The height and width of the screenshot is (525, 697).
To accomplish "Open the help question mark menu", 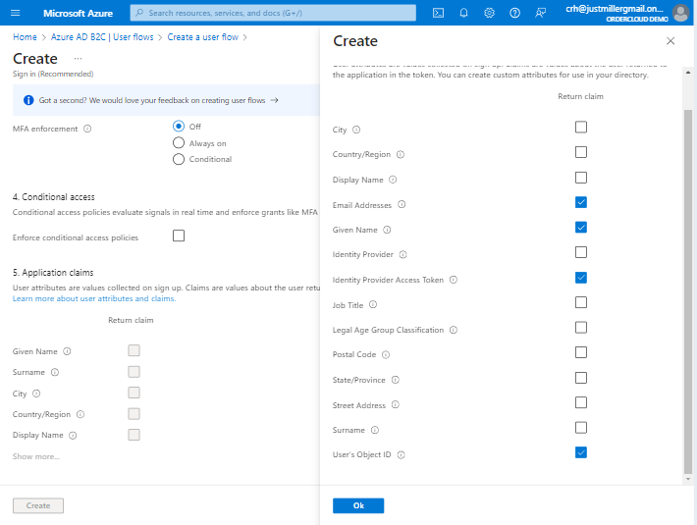I will [514, 13].
